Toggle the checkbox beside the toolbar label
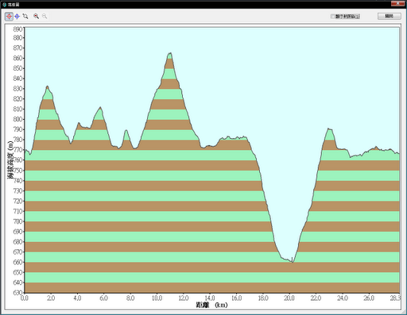The image size is (407, 315). point(332,17)
